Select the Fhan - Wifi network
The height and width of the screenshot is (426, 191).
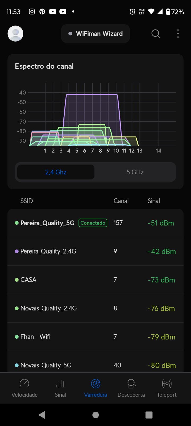[x=95, y=337]
